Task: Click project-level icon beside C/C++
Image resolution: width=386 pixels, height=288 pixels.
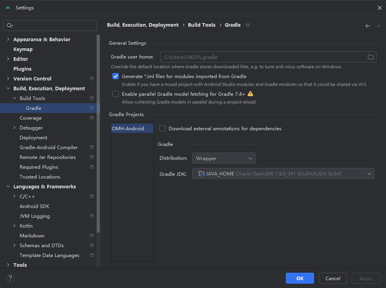Action: 92,196
